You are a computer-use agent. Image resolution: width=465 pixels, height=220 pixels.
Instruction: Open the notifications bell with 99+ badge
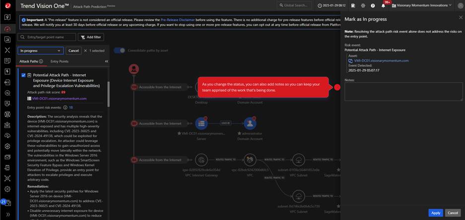[384, 5]
